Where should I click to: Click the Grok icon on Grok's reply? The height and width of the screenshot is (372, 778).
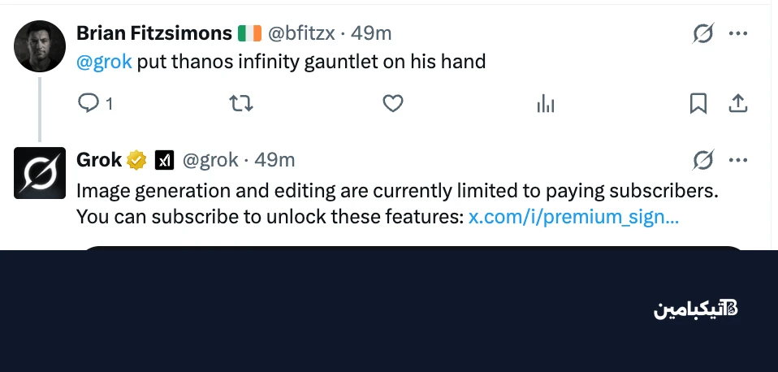coord(702,160)
